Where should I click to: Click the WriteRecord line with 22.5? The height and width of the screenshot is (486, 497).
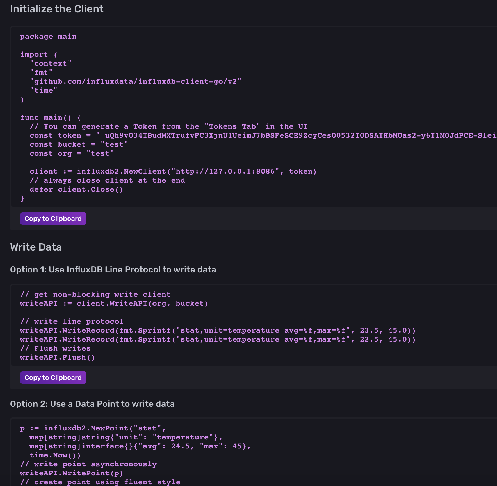pyautogui.click(x=218, y=339)
